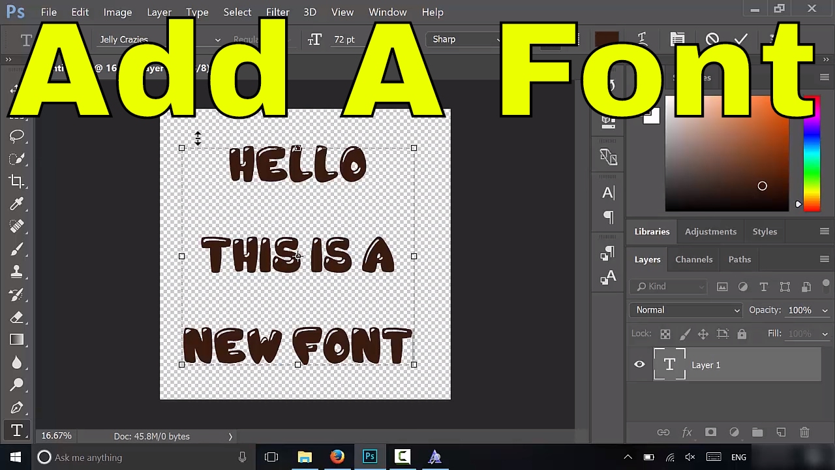Image resolution: width=835 pixels, height=470 pixels.
Task: Select the Horizontal Type tool
Action: [x=17, y=430]
